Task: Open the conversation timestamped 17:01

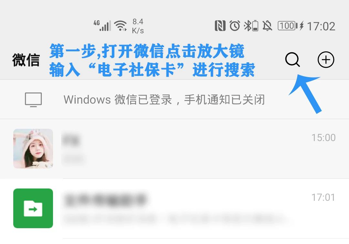Action: point(174,208)
